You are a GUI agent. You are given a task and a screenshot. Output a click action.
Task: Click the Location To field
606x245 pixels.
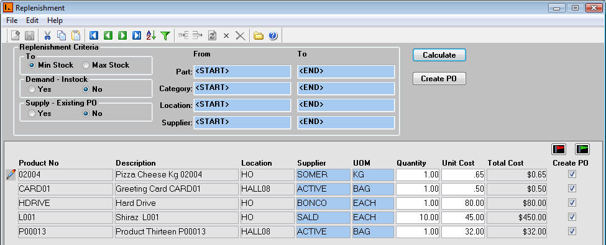click(x=346, y=105)
